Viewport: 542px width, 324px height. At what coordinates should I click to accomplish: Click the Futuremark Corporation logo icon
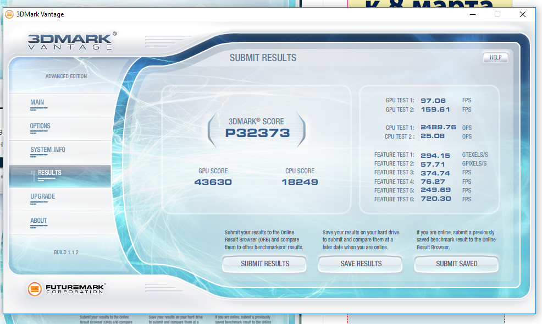coord(35,289)
